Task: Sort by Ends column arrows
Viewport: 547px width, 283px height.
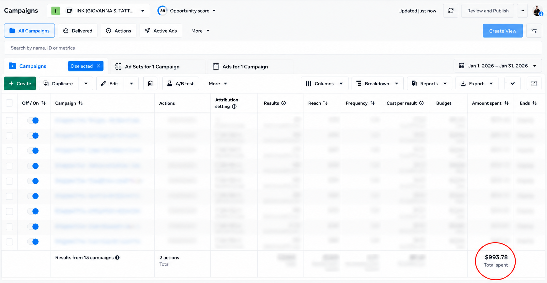Action: tap(535, 103)
